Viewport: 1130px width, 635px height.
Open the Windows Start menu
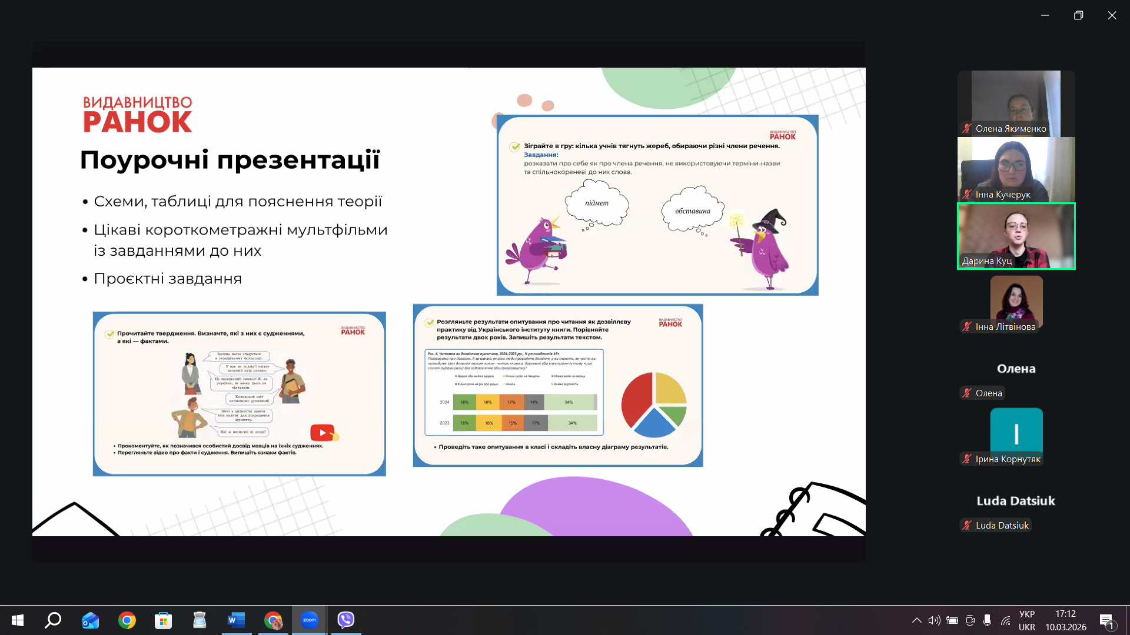tap(18, 620)
